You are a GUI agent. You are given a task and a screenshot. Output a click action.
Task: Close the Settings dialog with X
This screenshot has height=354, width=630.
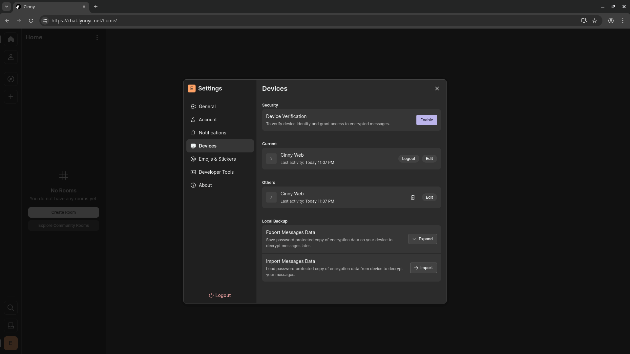[x=437, y=88]
